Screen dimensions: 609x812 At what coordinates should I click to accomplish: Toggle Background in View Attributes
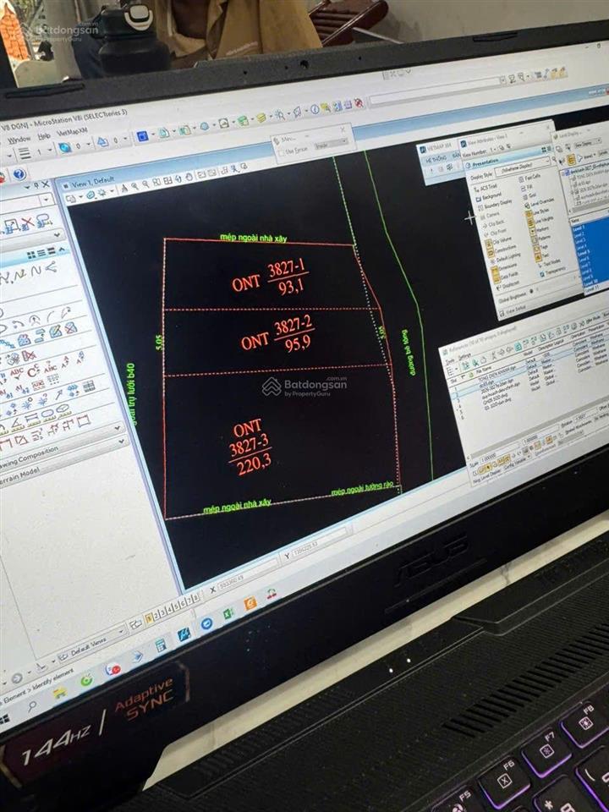point(491,197)
